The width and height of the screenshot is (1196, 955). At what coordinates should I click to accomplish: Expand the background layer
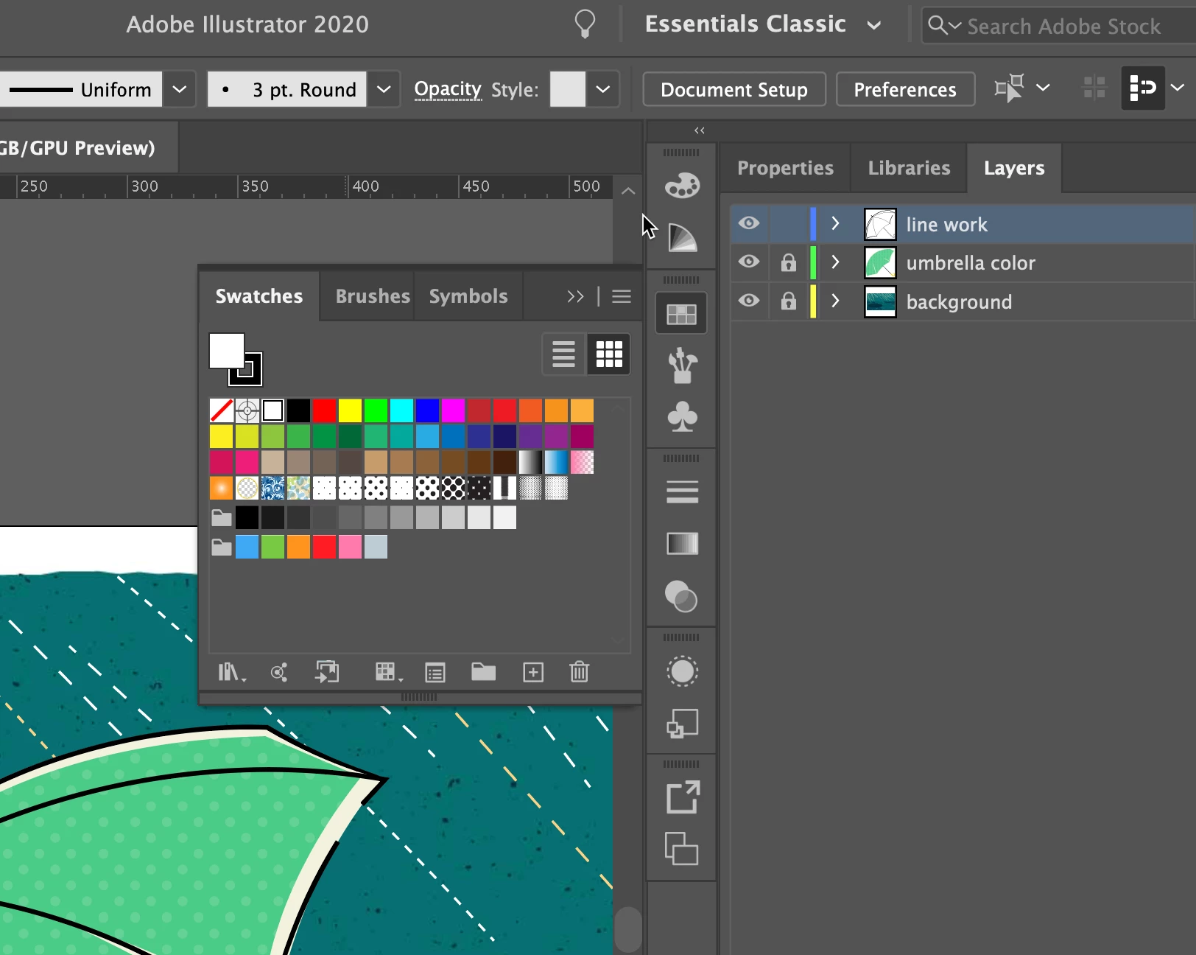[x=835, y=301]
